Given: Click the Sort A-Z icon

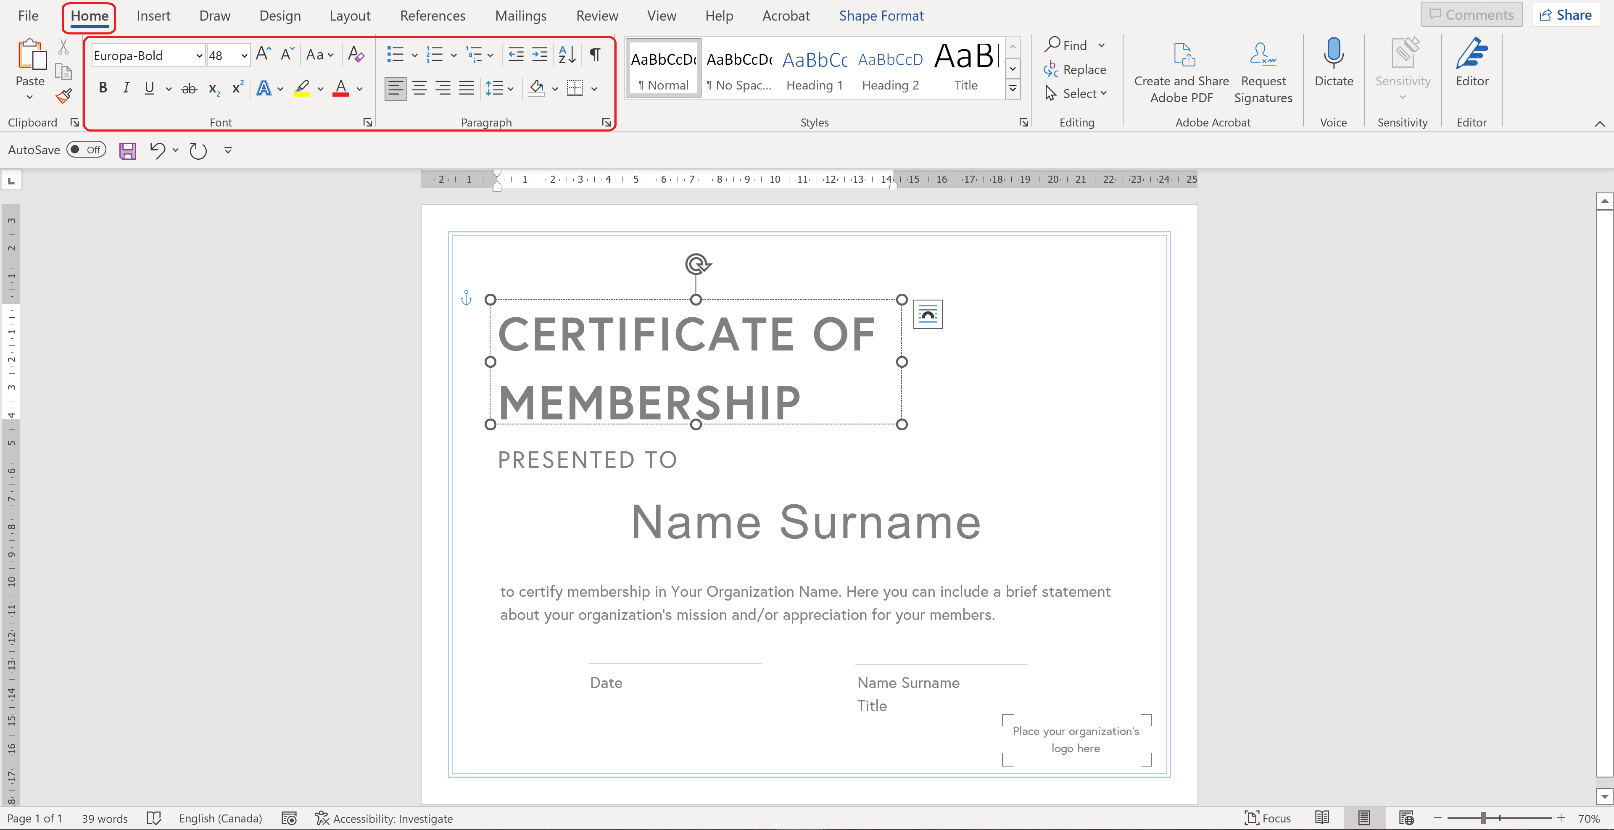Looking at the screenshot, I should (x=567, y=55).
